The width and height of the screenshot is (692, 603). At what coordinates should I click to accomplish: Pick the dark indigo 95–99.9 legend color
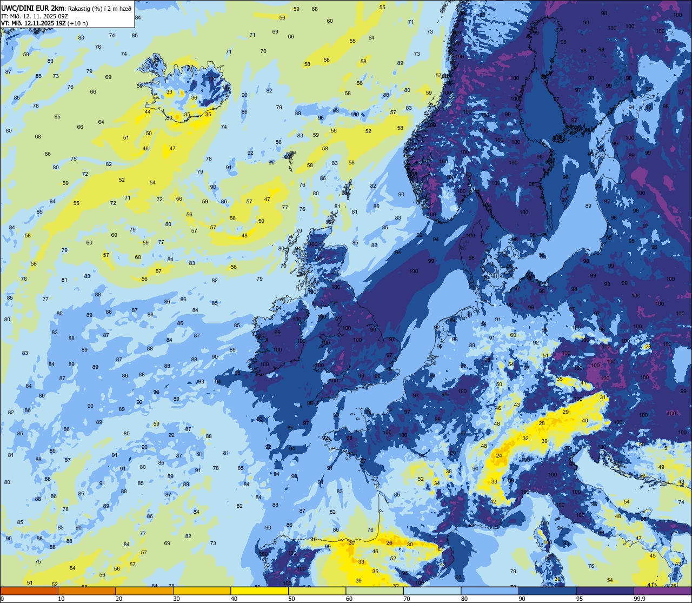click(x=605, y=591)
